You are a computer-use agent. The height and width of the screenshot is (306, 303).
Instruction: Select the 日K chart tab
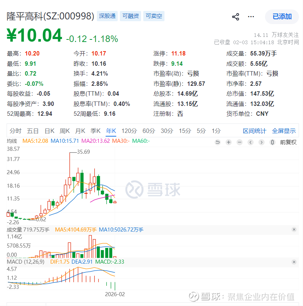pos(49,131)
